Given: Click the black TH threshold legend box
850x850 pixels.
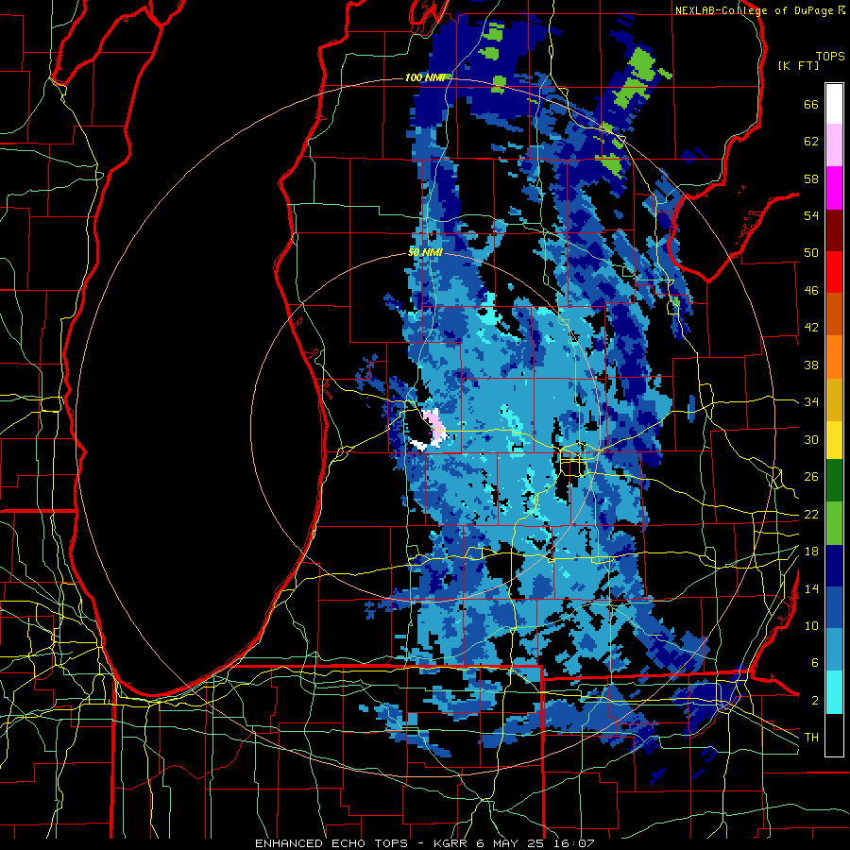Looking at the screenshot, I should pos(834,735).
